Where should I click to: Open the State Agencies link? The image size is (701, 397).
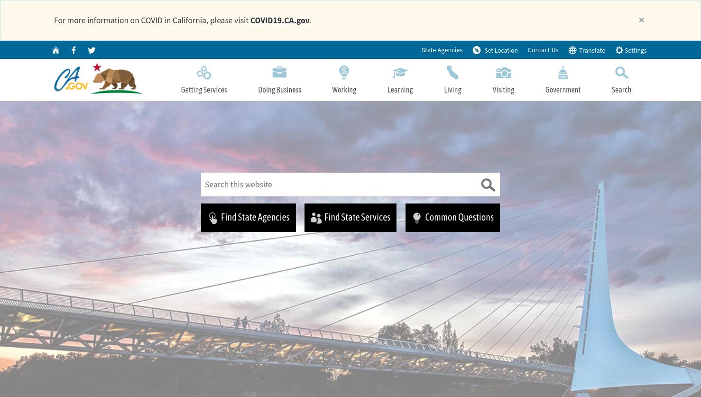442,50
